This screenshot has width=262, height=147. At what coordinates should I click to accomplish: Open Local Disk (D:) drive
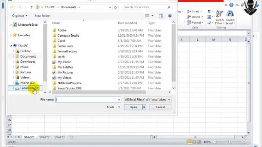[30, 88]
